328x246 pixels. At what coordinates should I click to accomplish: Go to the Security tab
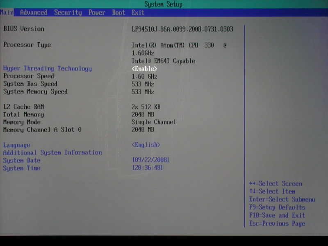tap(68, 13)
